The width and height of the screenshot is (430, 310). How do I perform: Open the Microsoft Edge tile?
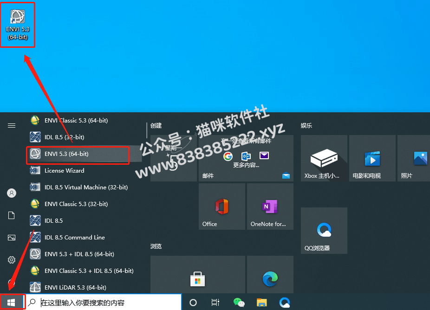[x=270, y=275]
